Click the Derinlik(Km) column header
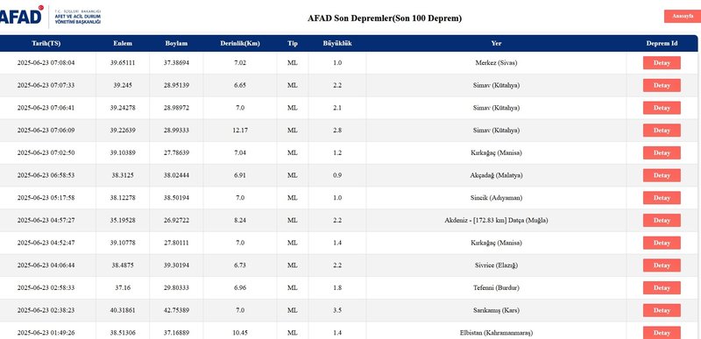The image size is (701, 339). 240,44
